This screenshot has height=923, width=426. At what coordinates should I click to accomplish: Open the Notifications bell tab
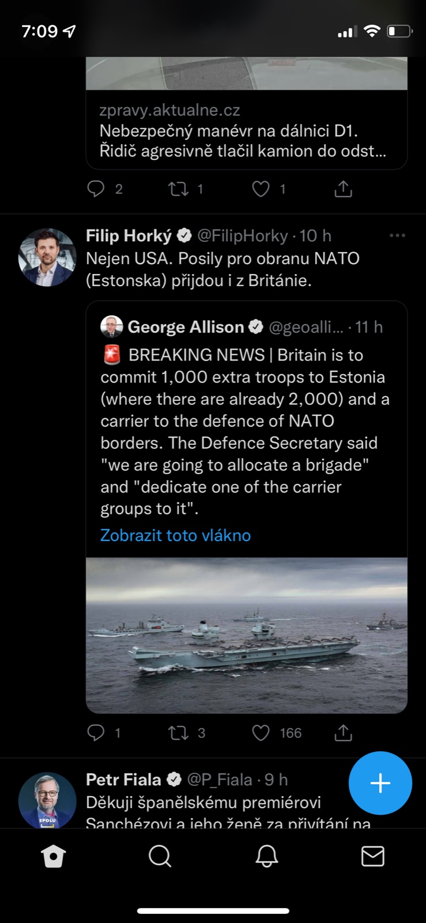tap(267, 856)
